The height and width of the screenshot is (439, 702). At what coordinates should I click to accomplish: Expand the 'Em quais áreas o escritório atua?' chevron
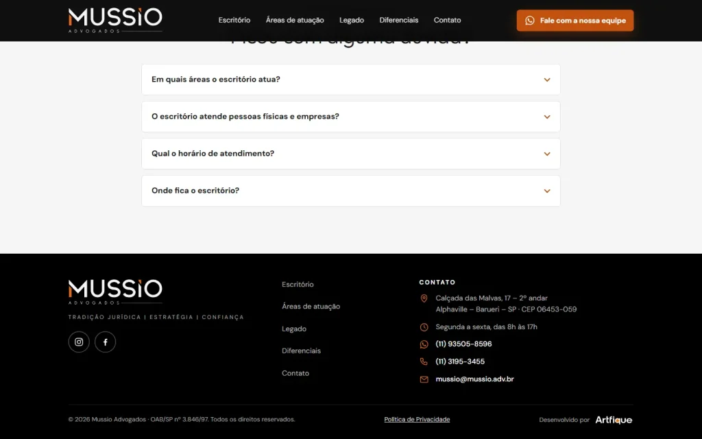[547, 80]
